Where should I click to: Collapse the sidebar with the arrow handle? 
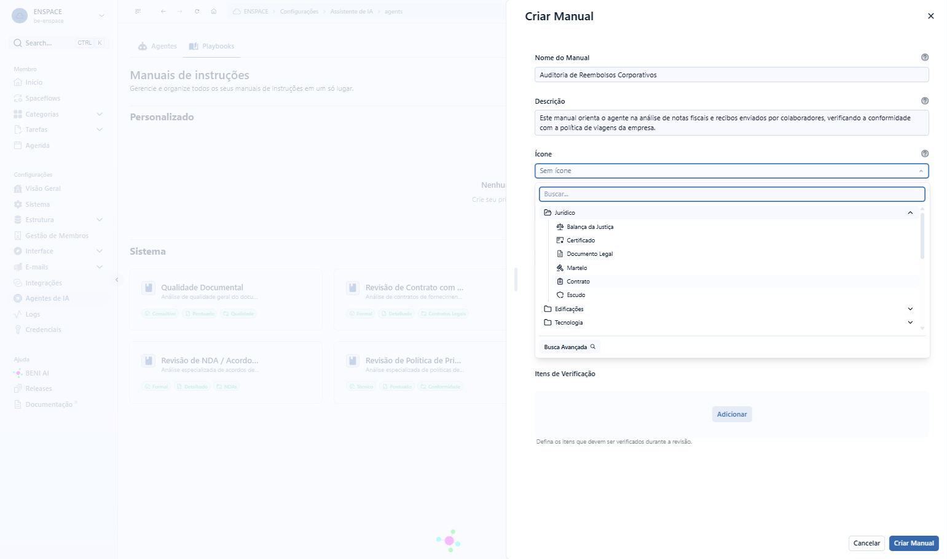coord(117,280)
